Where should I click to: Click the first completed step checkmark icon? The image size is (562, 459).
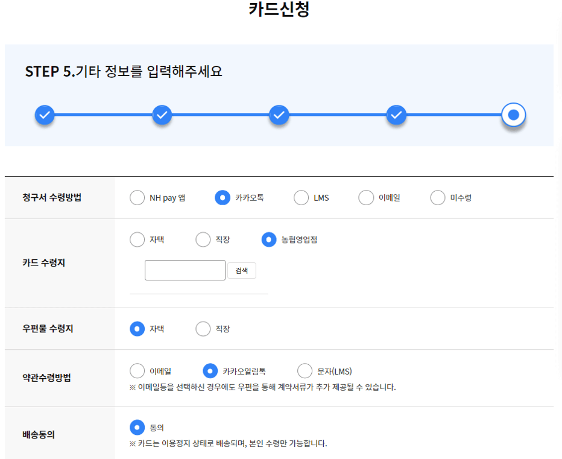coord(45,115)
